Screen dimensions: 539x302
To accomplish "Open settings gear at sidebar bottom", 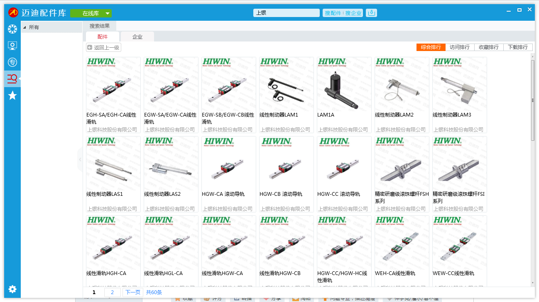I will pos(12,289).
